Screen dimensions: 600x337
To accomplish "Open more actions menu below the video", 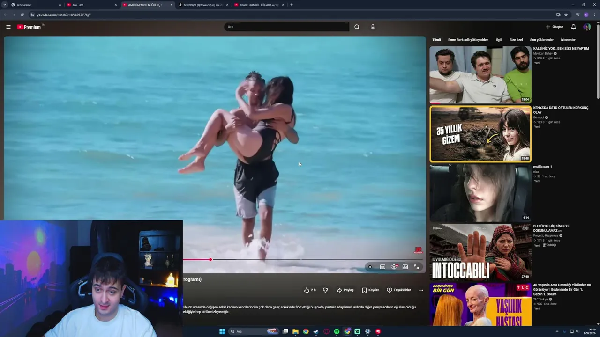I will tap(421, 290).
